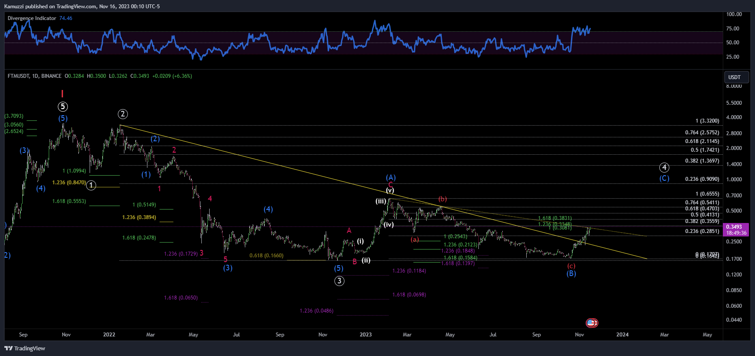The height and width of the screenshot is (356, 755).
Task: Click the open value O0.3284
Action: pyautogui.click(x=74, y=76)
